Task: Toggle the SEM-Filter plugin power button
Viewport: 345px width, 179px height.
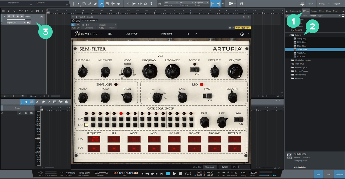Action: [x=73, y=25]
